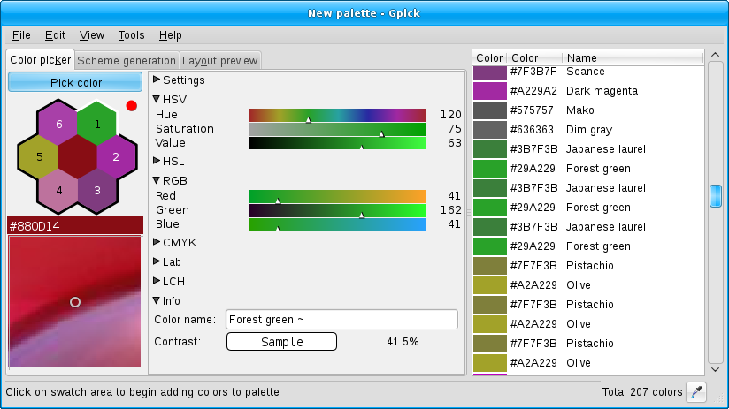Click the Dark magenta swatch in palette list
The image size is (729, 409).
pos(488,91)
